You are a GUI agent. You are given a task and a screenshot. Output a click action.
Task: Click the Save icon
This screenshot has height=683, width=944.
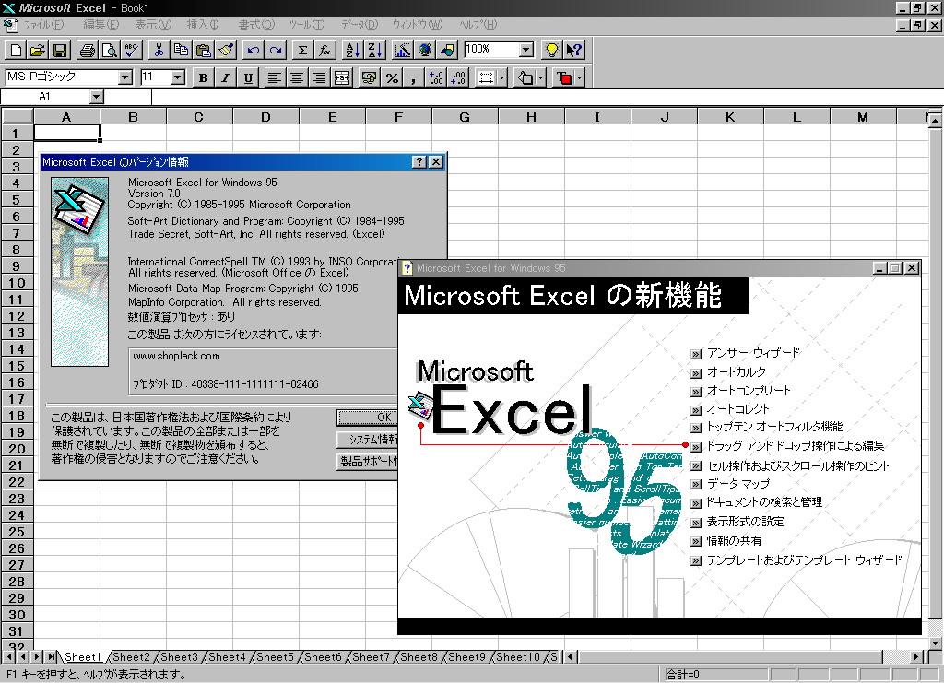click(x=60, y=50)
